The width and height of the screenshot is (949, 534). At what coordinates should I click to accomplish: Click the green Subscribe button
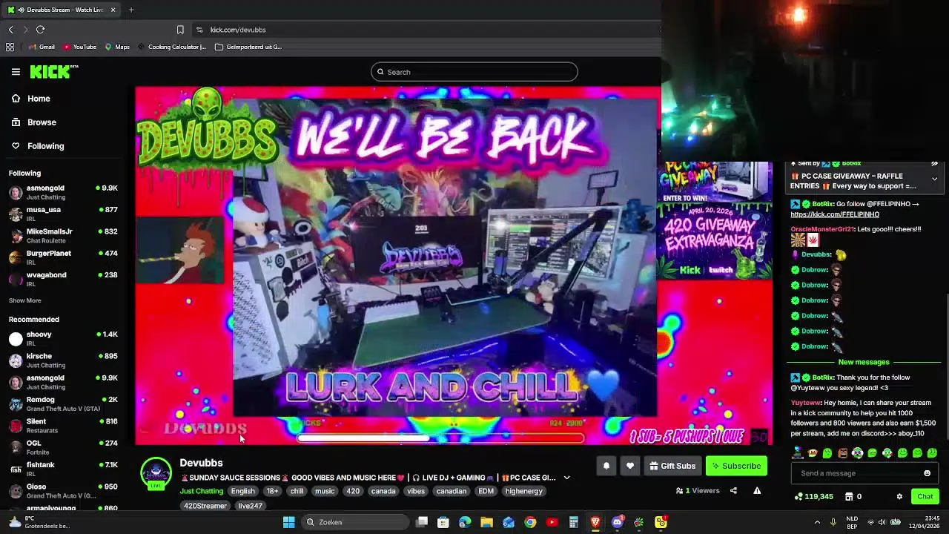[736, 466]
